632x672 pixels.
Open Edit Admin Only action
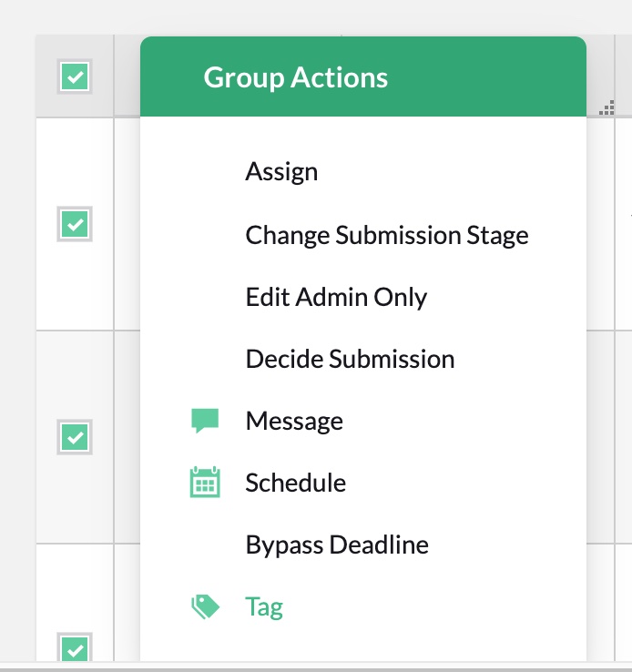tap(336, 297)
